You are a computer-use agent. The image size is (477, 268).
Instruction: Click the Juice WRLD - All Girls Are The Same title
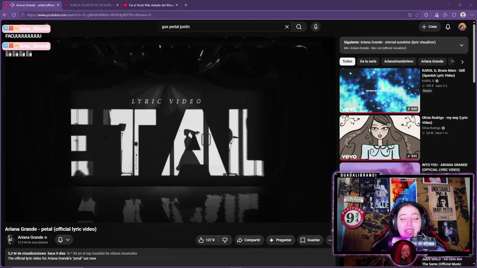coord(442,262)
